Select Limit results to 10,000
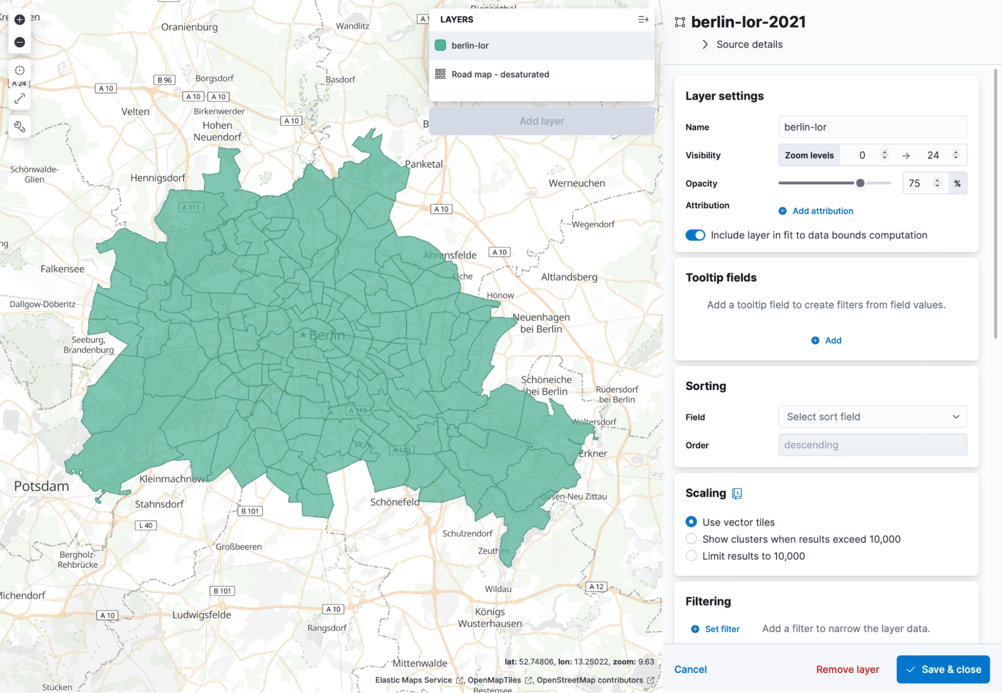Image resolution: width=1002 pixels, height=693 pixels. [691, 556]
